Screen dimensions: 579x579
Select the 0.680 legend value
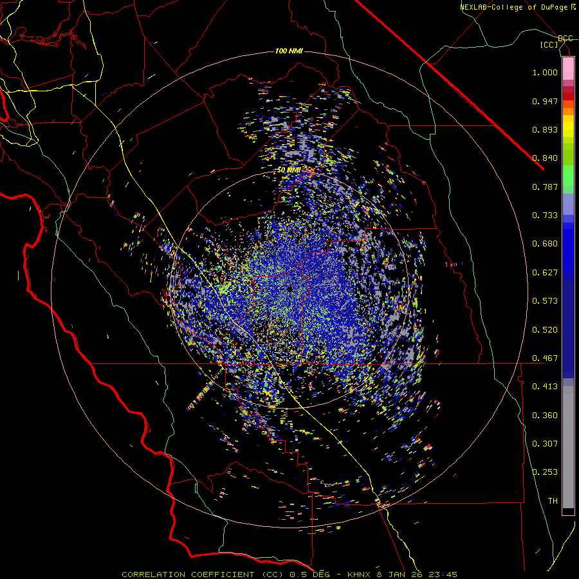point(545,244)
